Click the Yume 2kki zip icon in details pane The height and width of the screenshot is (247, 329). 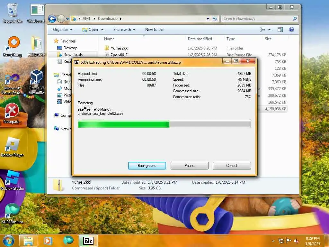(58, 185)
